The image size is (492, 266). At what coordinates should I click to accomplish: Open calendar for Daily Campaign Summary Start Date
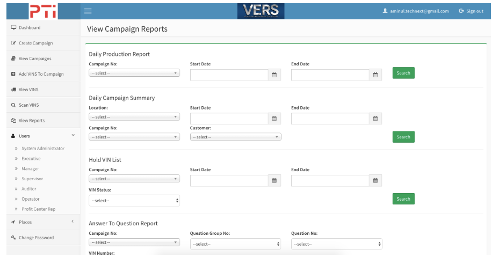[274, 119]
